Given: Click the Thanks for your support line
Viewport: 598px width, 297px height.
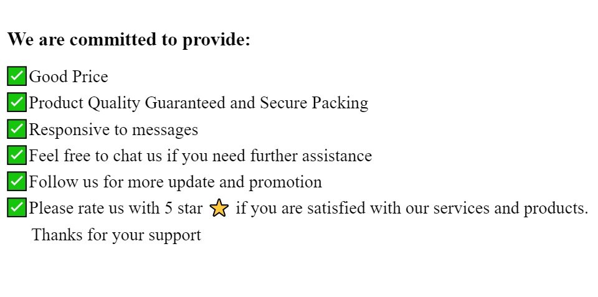Looking at the screenshot, I should (x=116, y=235).
